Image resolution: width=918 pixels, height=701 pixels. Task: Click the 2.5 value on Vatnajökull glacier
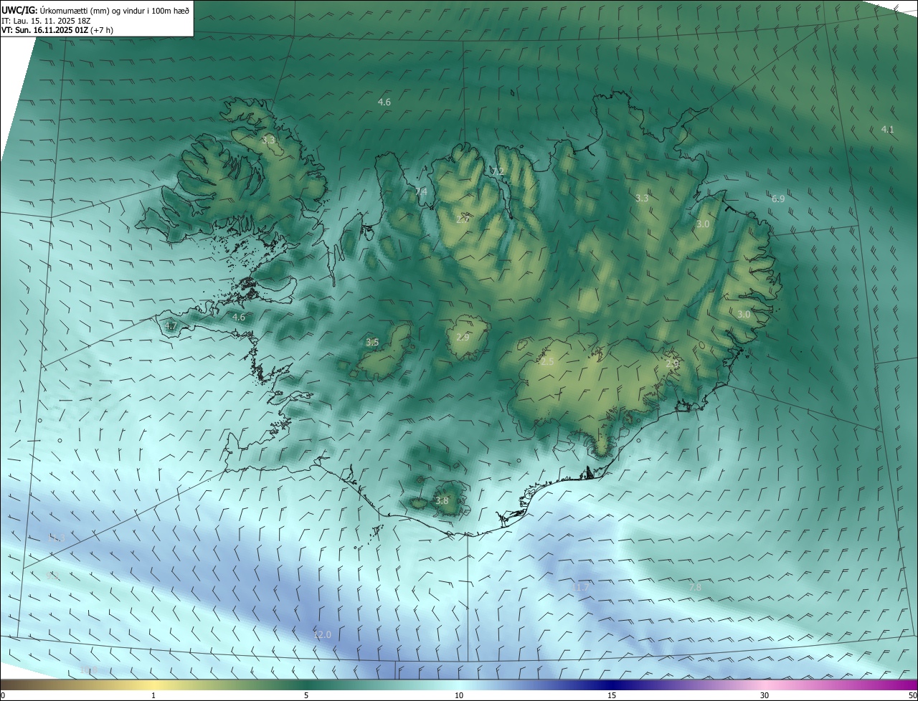click(547, 362)
